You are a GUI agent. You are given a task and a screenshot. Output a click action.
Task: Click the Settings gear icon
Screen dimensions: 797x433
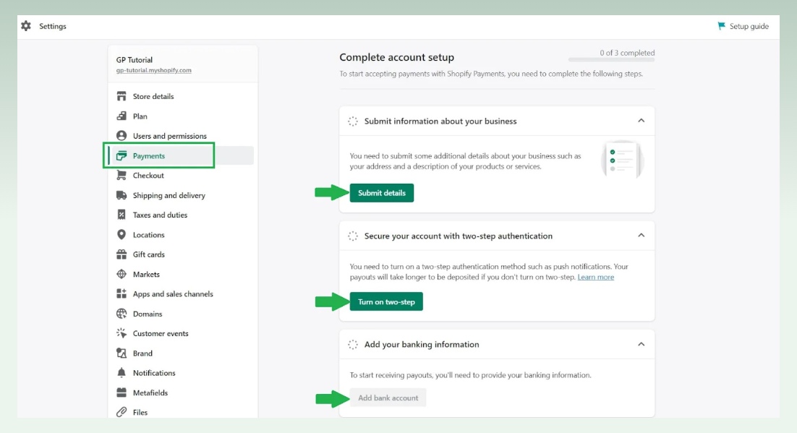(x=26, y=26)
